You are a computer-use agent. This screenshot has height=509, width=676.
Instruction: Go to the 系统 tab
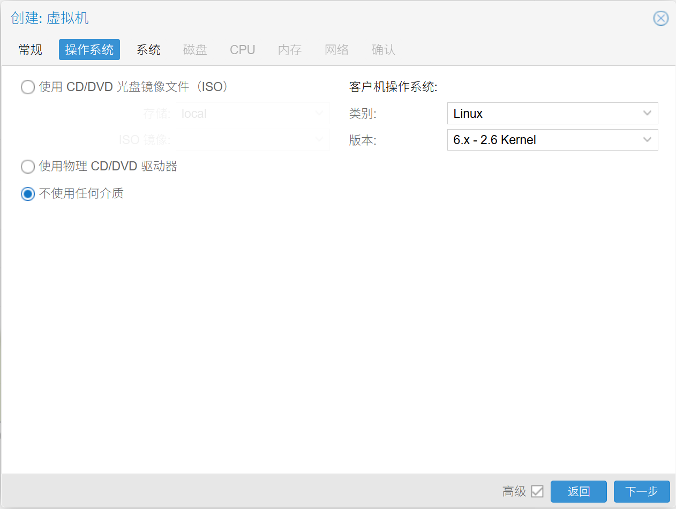click(148, 50)
